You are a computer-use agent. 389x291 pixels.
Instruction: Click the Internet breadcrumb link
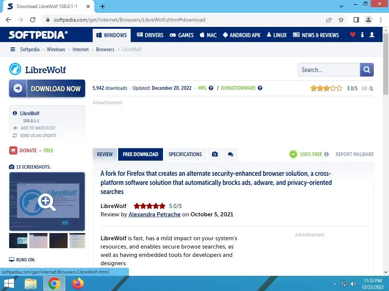[x=81, y=50]
